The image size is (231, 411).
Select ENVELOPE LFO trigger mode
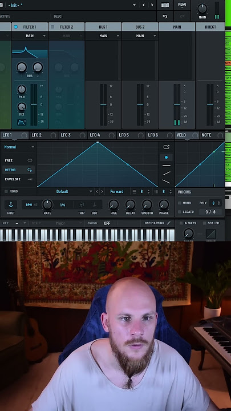click(x=18, y=179)
